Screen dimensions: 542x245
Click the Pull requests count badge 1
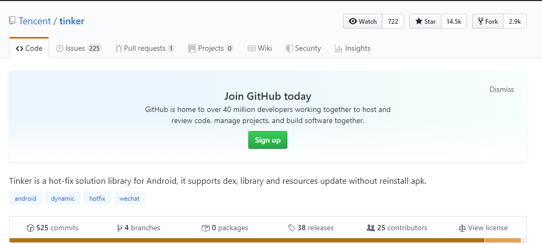(171, 49)
